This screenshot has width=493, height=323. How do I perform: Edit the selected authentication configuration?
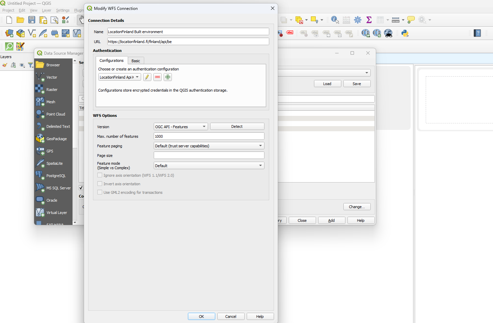[x=147, y=77]
